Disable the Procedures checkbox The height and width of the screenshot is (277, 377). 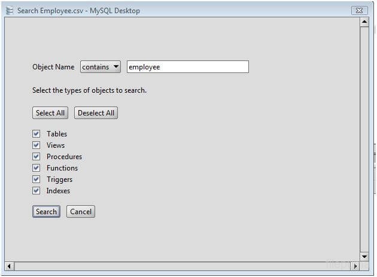click(x=37, y=157)
